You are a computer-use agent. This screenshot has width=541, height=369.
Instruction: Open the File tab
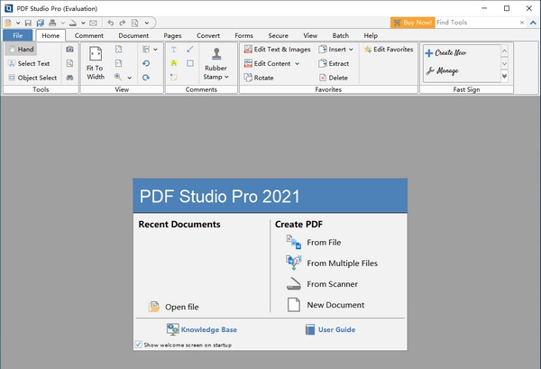18,35
